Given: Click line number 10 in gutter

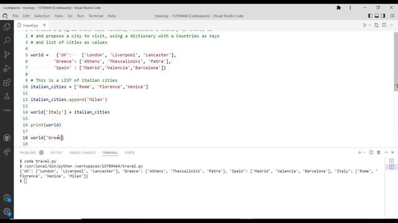Looking at the screenshot, I should click(25, 87).
